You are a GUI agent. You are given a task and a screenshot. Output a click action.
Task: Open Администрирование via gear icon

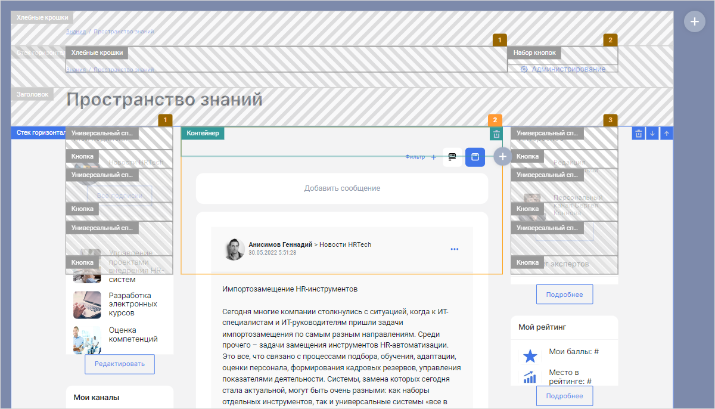(524, 69)
